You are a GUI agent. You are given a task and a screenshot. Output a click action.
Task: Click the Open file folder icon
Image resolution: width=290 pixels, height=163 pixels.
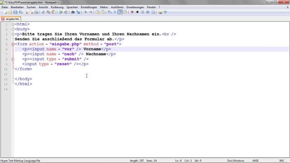click(x=10, y=12)
